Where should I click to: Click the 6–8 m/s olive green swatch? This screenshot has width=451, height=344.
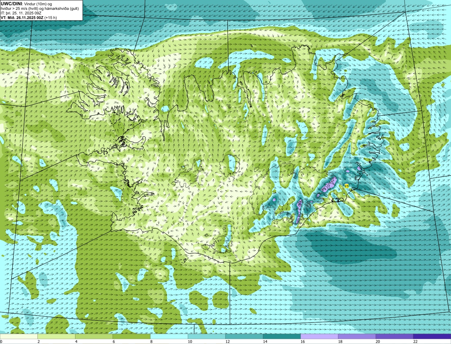131,336
